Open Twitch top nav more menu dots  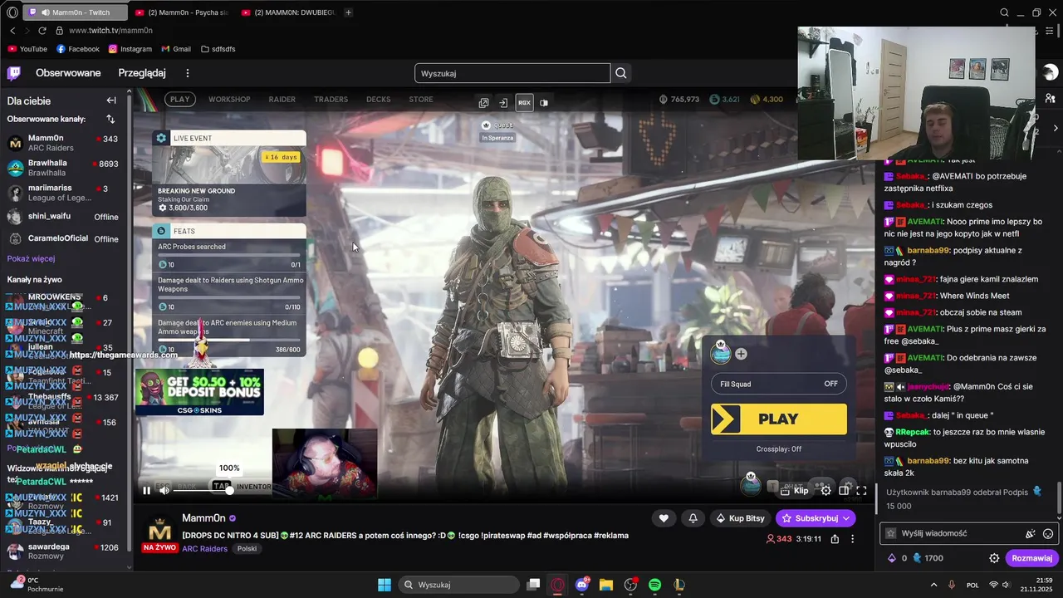(188, 73)
